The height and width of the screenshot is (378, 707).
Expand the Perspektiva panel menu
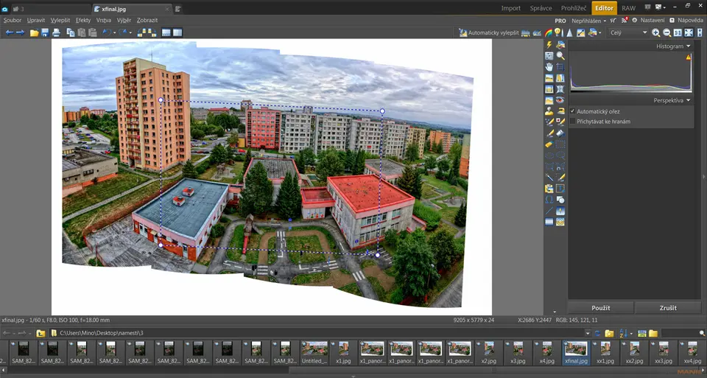coord(689,100)
